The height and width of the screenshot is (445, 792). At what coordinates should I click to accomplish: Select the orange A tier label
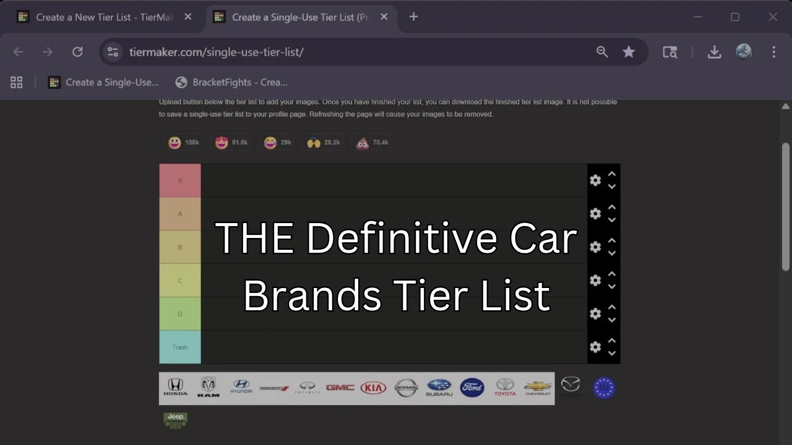pos(180,214)
